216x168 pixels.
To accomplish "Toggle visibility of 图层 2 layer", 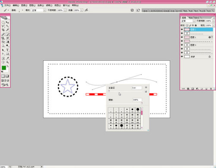I will [x=182, y=29].
